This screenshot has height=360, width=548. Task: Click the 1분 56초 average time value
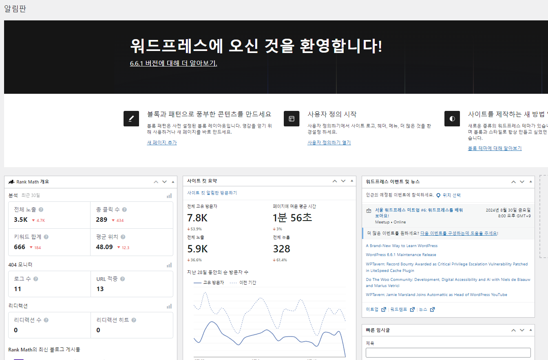click(x=292, y=218)
